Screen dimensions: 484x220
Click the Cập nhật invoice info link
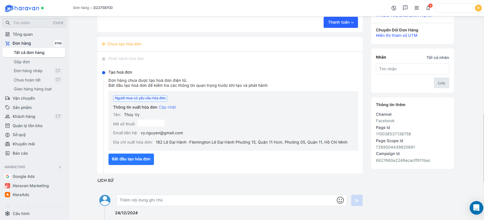[x=167, y=107]
